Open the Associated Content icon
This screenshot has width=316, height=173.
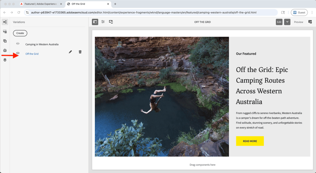(5, 41)
